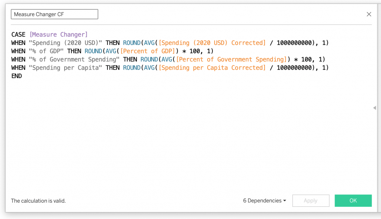Close the calculation editor with the X
The width and height of the screenshot is (381, 219).
(369, 15)
